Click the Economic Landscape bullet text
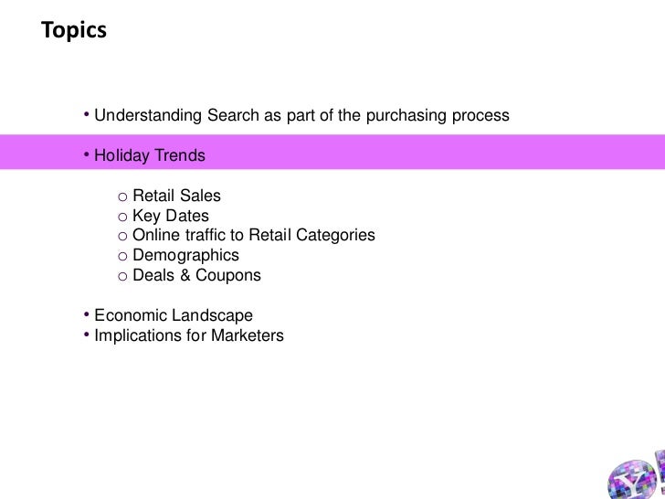 (174, 315)
